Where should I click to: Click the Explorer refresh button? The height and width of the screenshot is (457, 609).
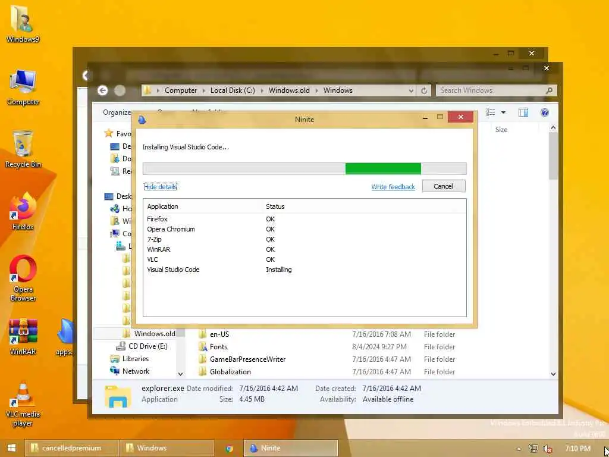(424, 90)
